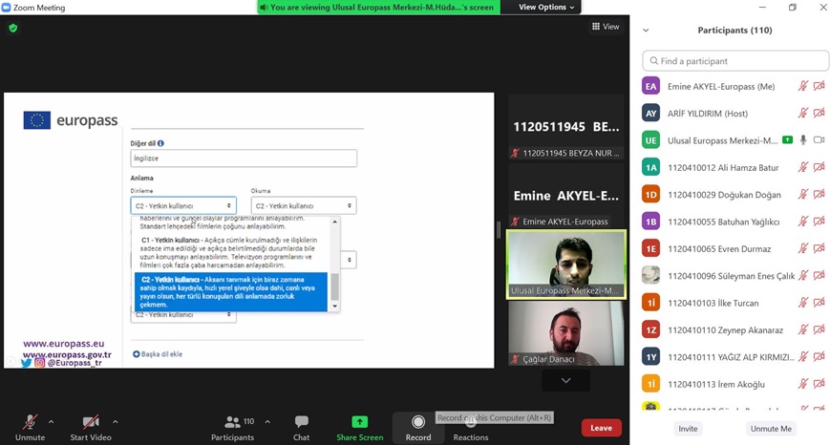The height and width of the screenshot is (445, 830).
Task: Select Emine AKYEL-Europass (Me) participant row
Action: click(x=734, y=86)
